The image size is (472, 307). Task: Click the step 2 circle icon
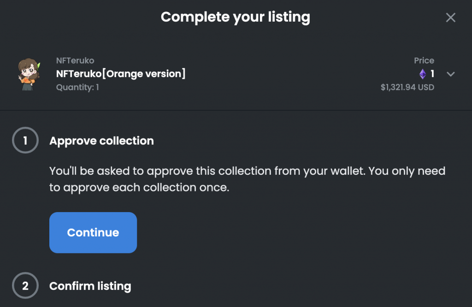pos(25,286)
